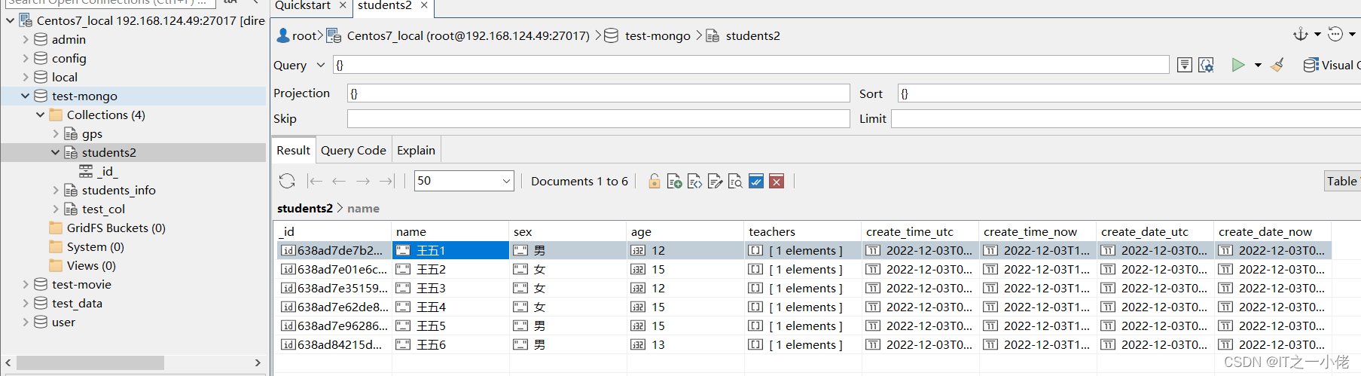Click the sidebar horizontal scrollbar
The height and width of the screenshot is (376, 1361).
pyautogui.click(x=90, y=362)
